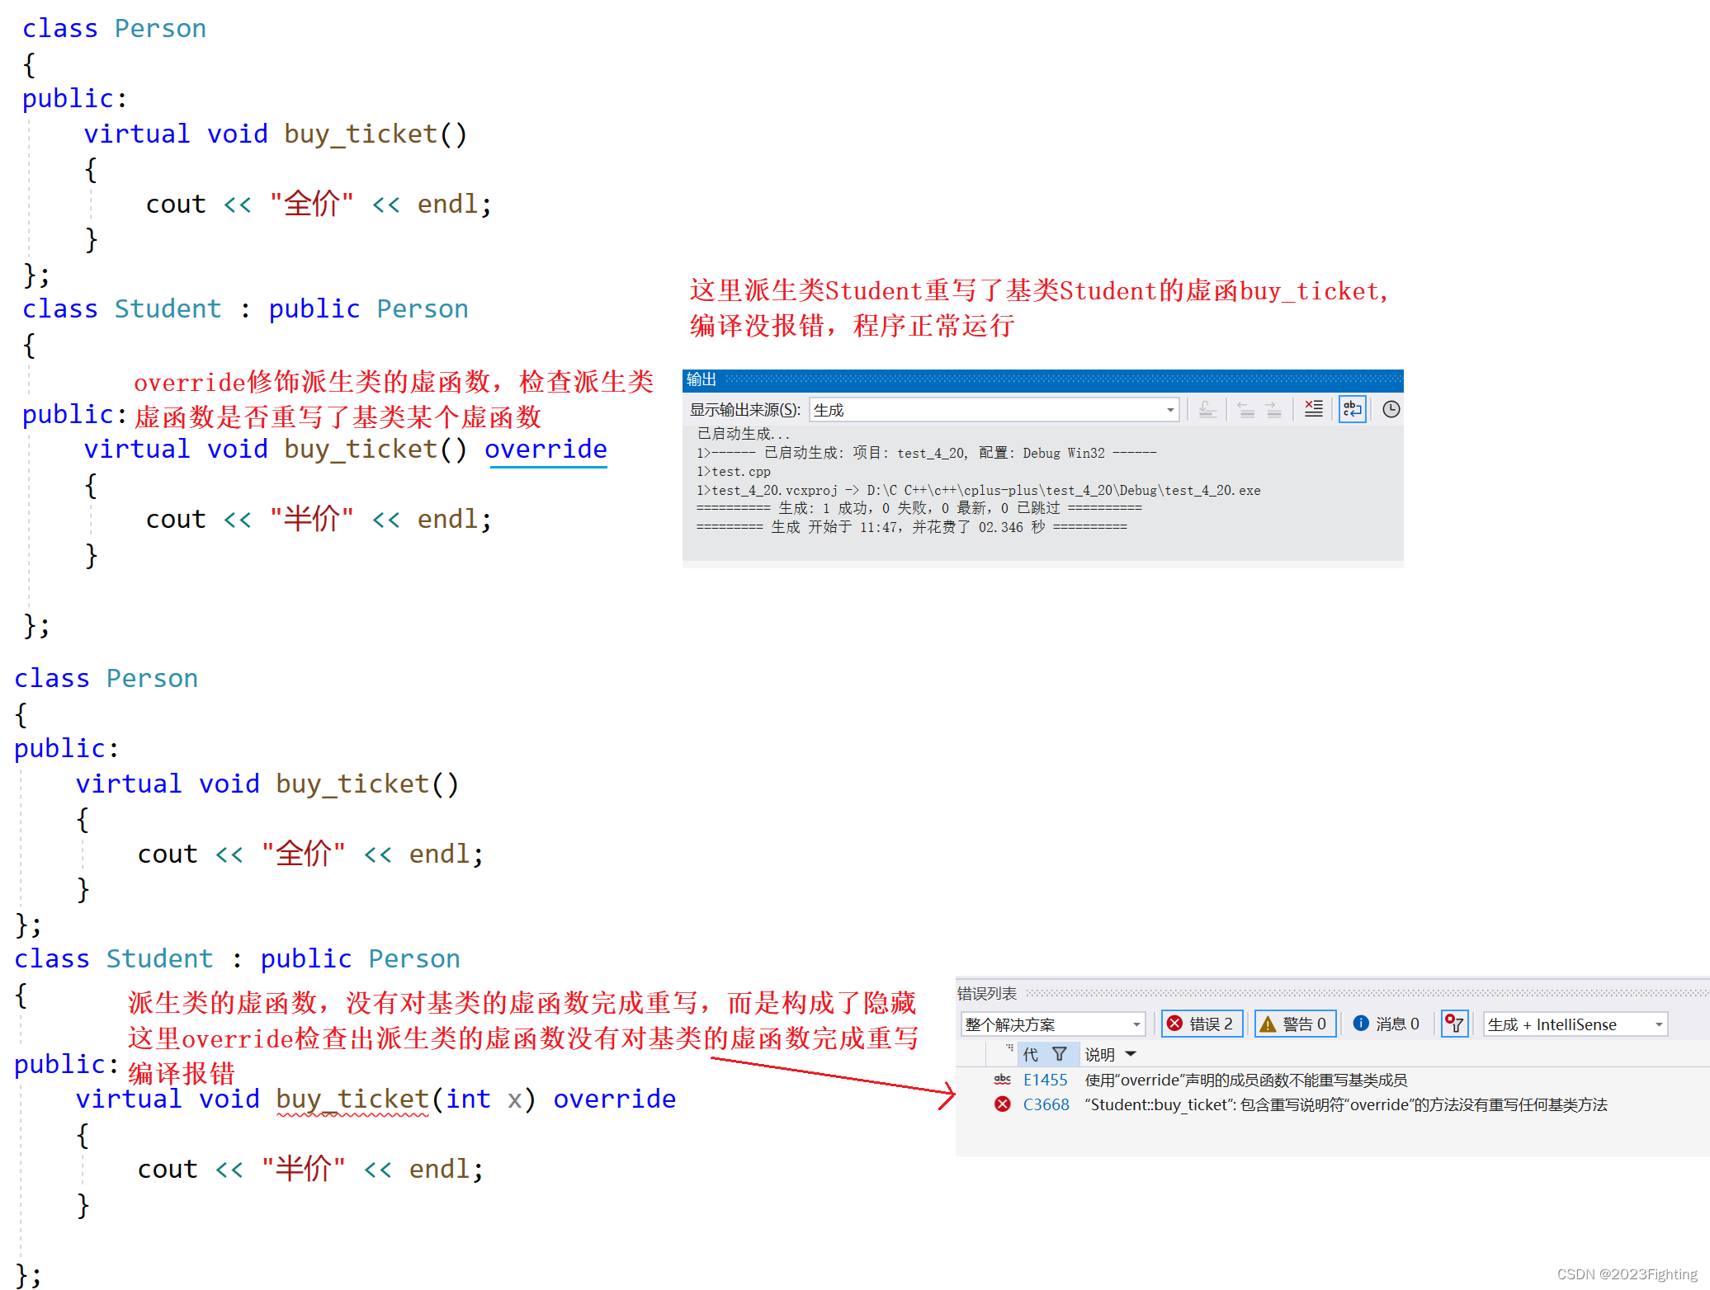Click the Clear All output icon
1710x1290 pixels.
pos(1314,409)
